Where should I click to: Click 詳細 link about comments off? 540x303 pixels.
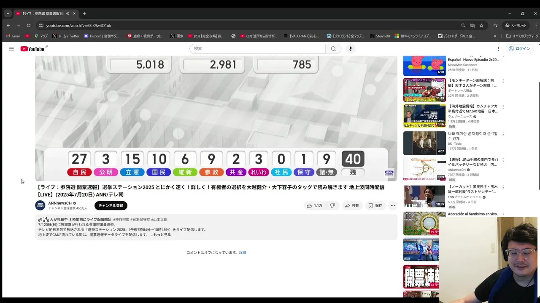[x=243, y=252]
